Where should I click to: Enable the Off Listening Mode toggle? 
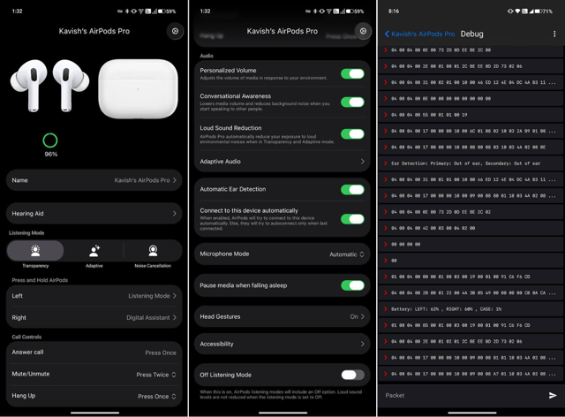point(352,375)
